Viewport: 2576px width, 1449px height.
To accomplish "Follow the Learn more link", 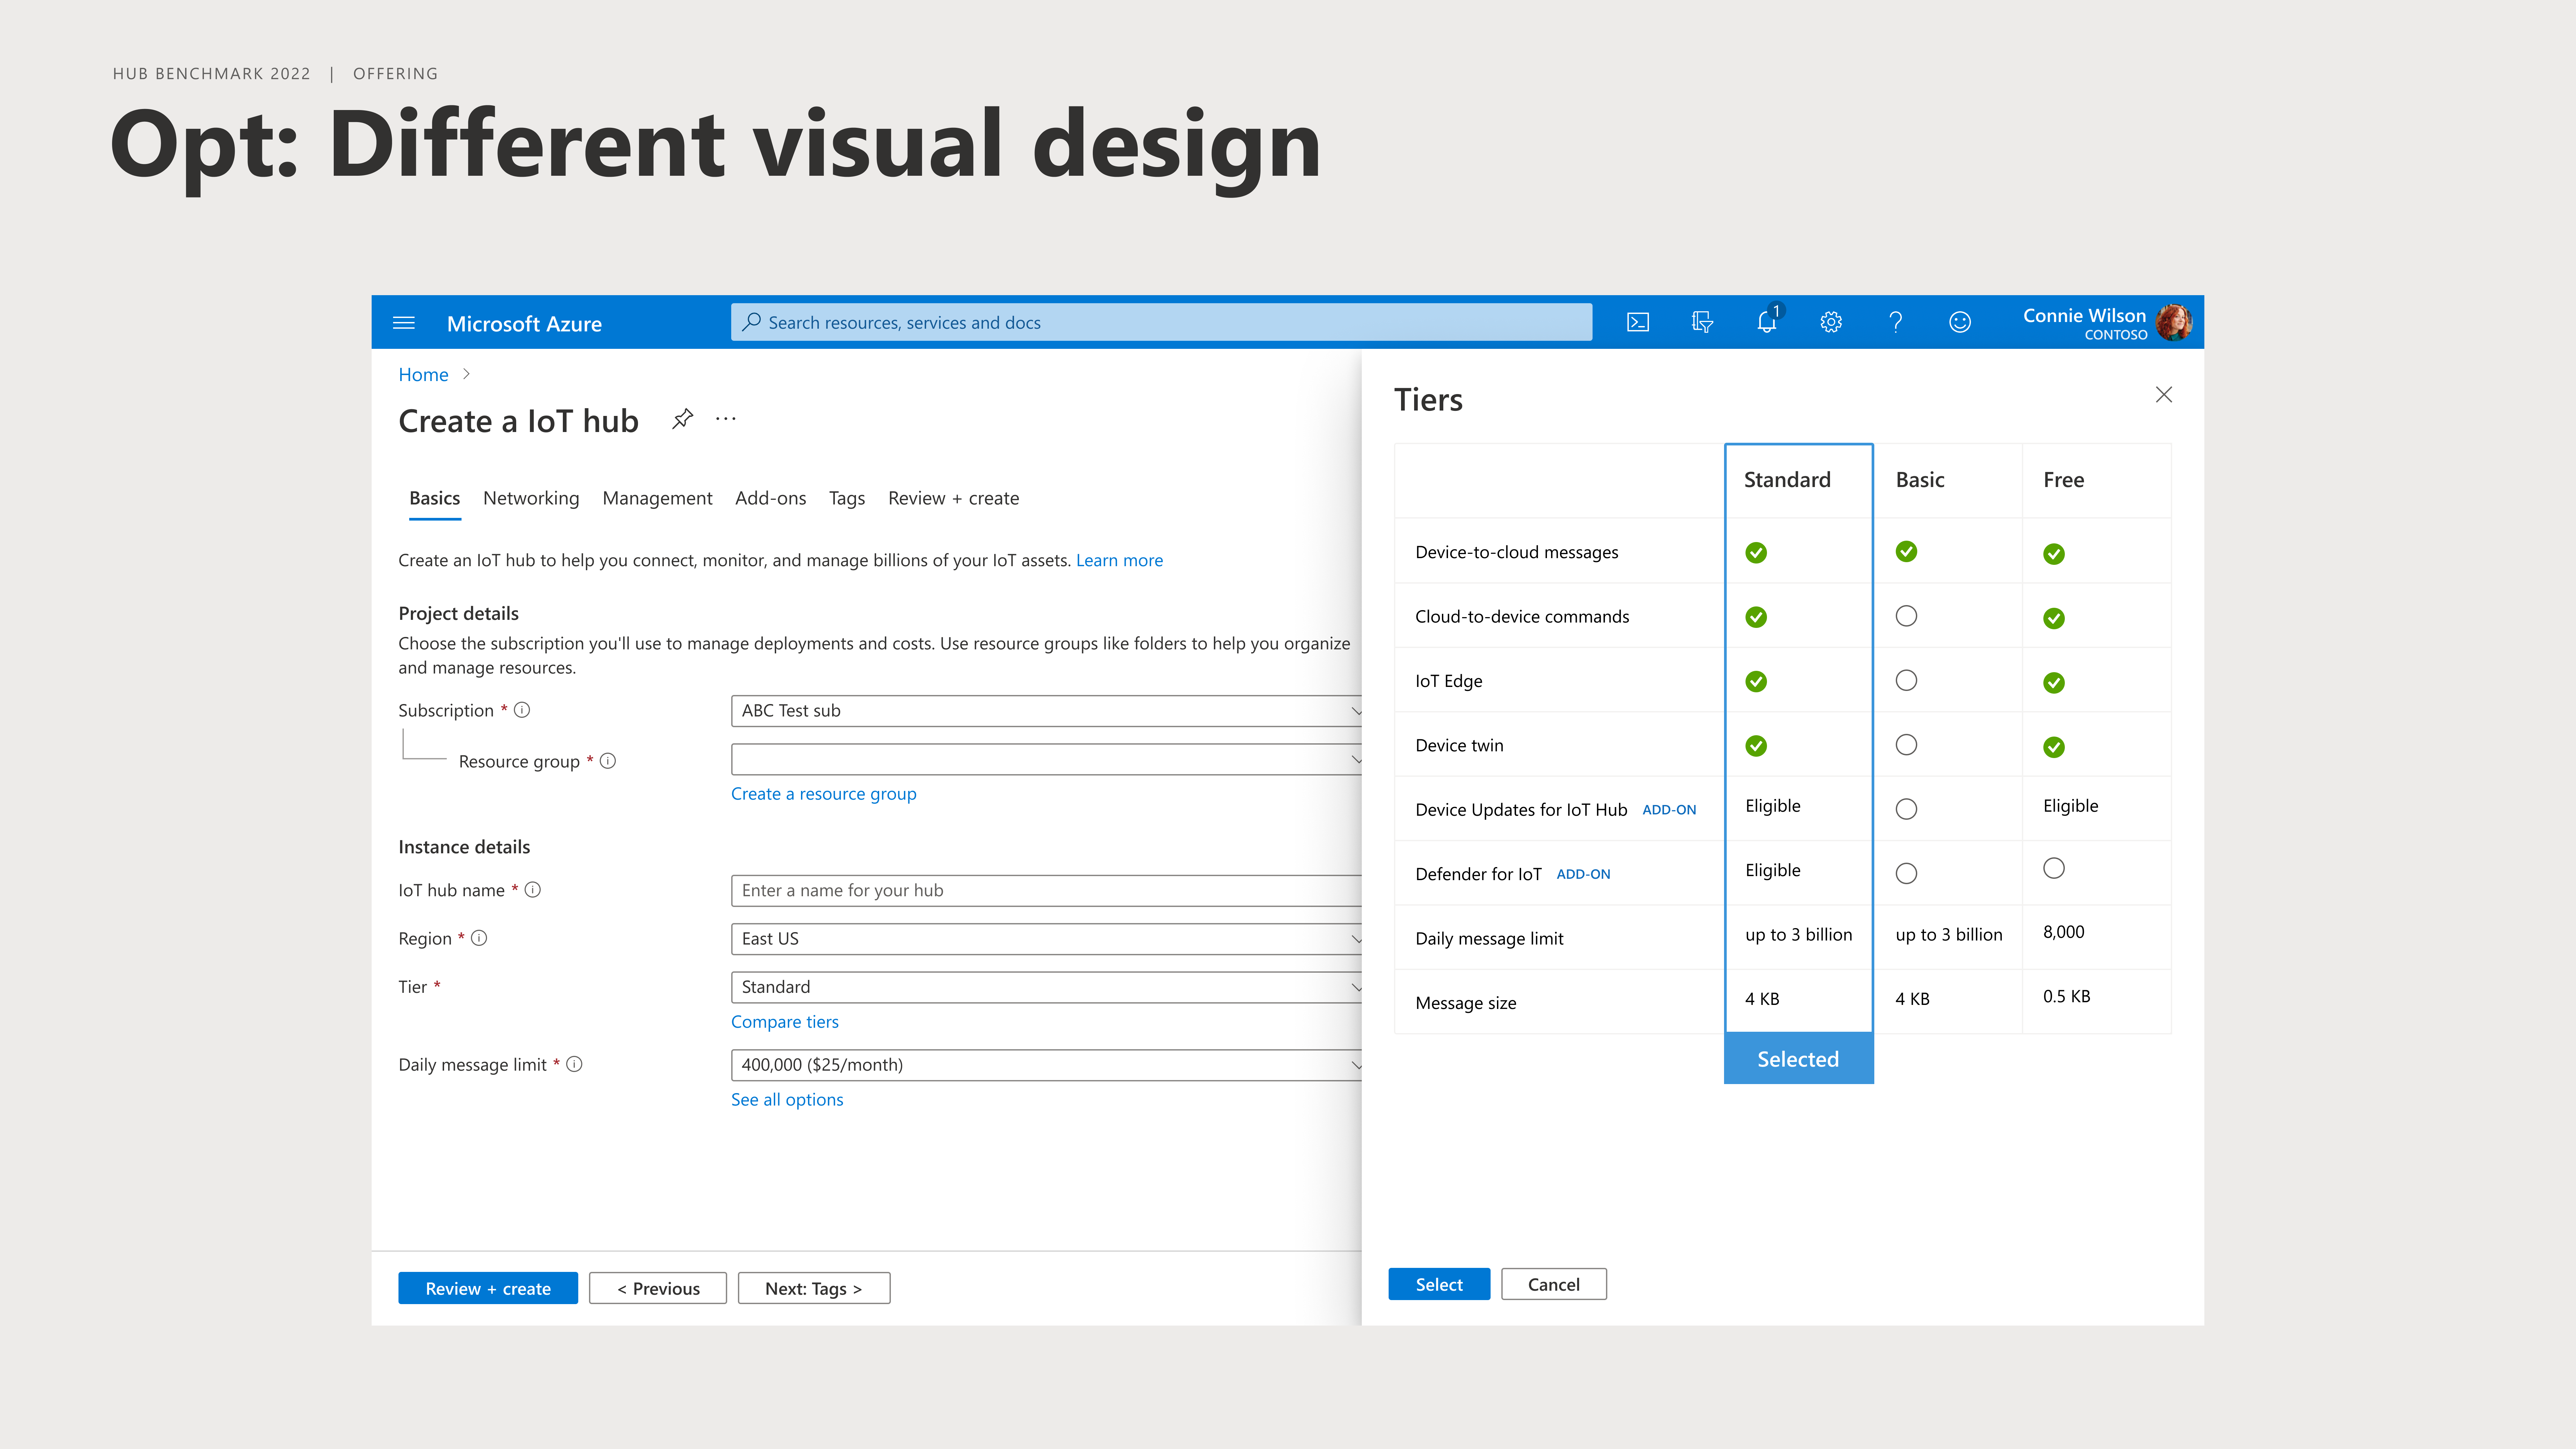I will click(1119, 560).
